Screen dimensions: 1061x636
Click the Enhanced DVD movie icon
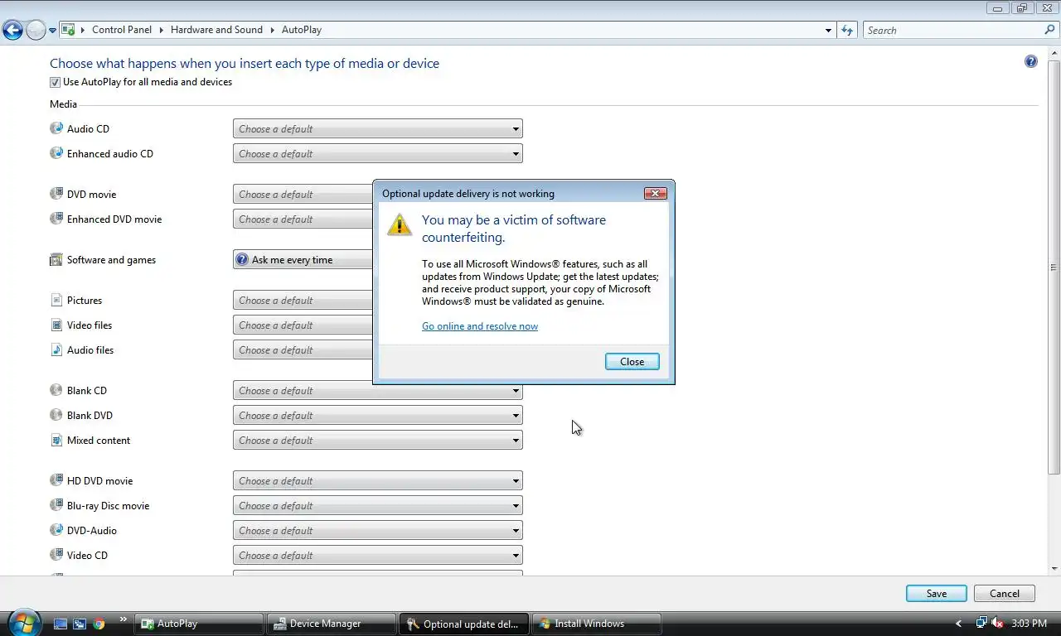pos(56,219)
